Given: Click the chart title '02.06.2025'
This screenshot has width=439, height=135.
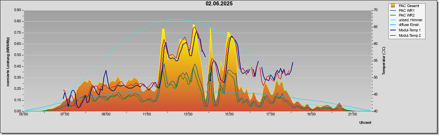Looking at the screenshot, I should [x=219, y=4].
